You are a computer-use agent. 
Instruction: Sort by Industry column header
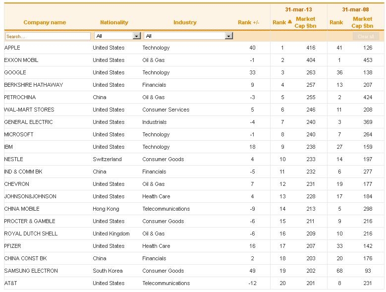185,22
